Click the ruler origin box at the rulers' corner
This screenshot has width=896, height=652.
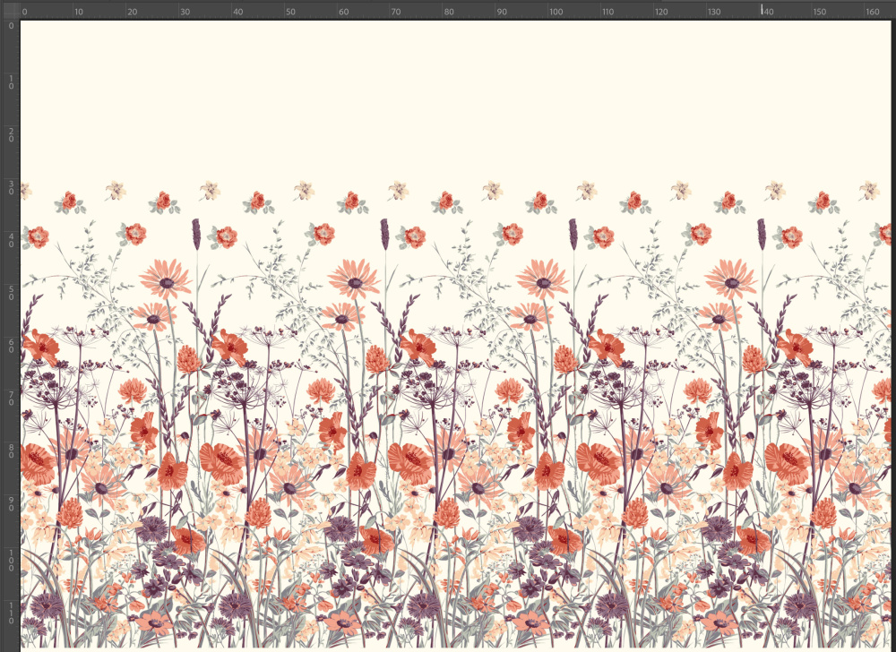[10, 10]
